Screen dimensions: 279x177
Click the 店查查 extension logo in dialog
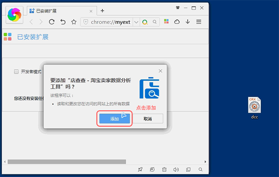click(x=149, y=88)
